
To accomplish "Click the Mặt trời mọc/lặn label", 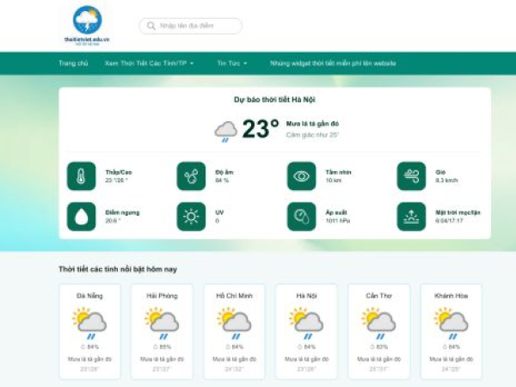I will [458, 212].
